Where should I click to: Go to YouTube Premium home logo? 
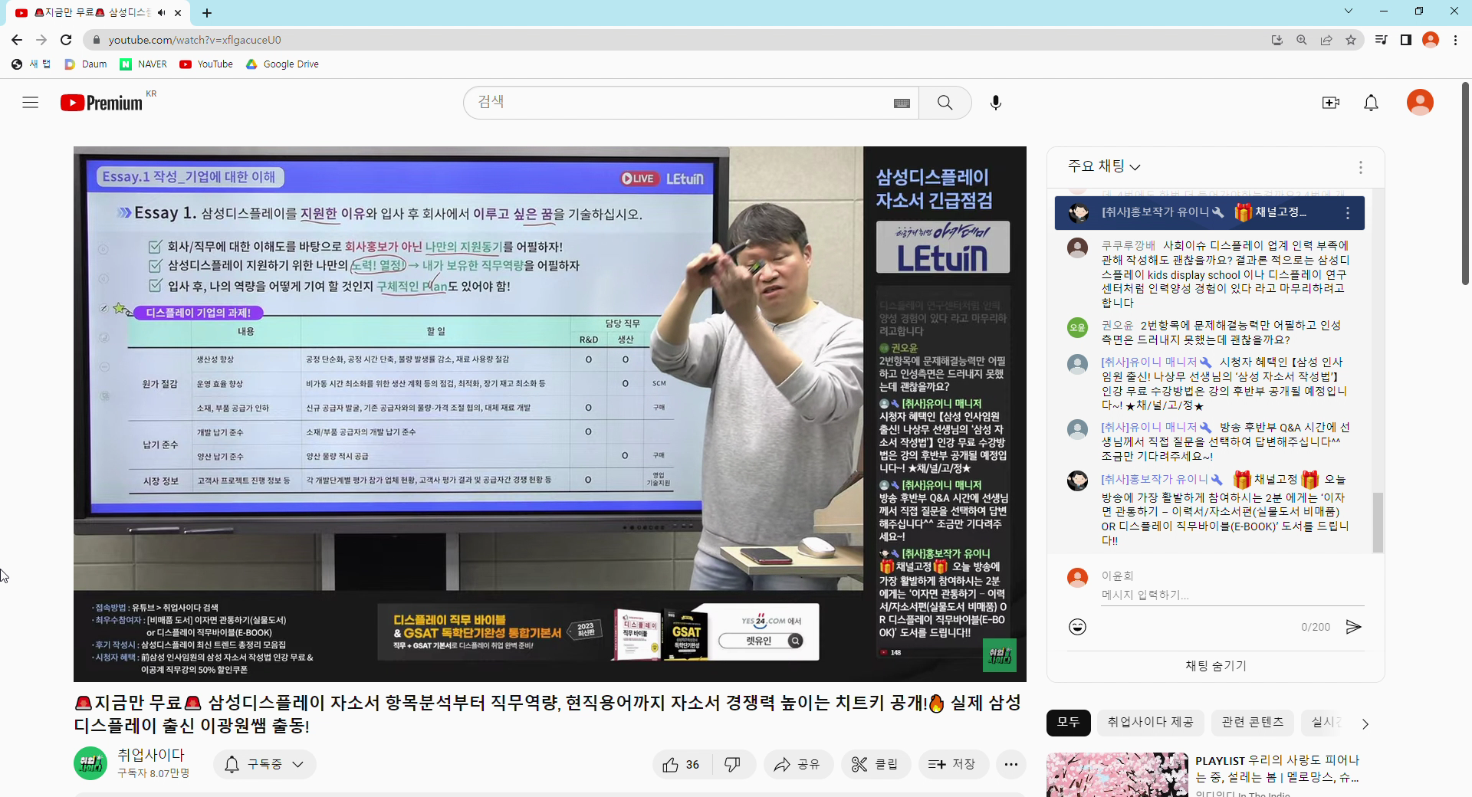click(x=102, y=103)
